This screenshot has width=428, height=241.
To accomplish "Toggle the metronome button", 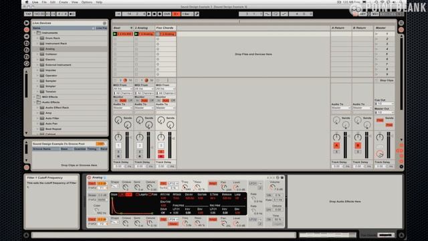I will [72, 14].
